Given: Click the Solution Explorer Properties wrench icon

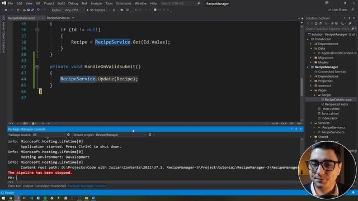Looking at the screenshot, I should point(350,23).
